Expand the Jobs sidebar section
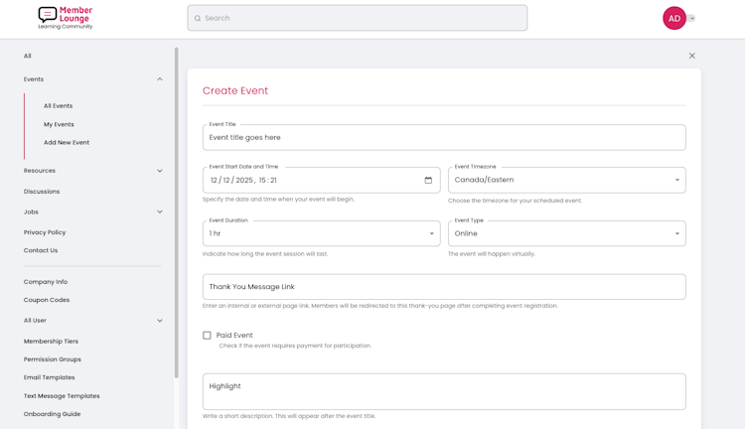 [160, 212]
